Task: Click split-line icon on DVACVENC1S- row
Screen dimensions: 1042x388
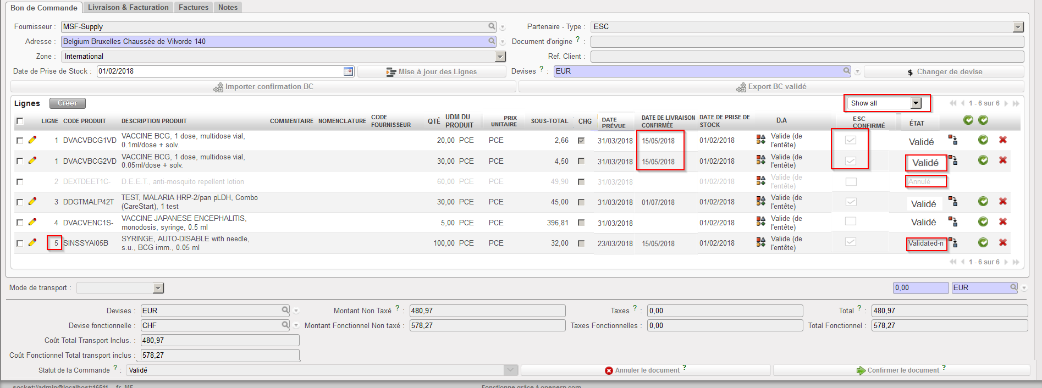Action: pyautogui.click(x=953, y=222)
